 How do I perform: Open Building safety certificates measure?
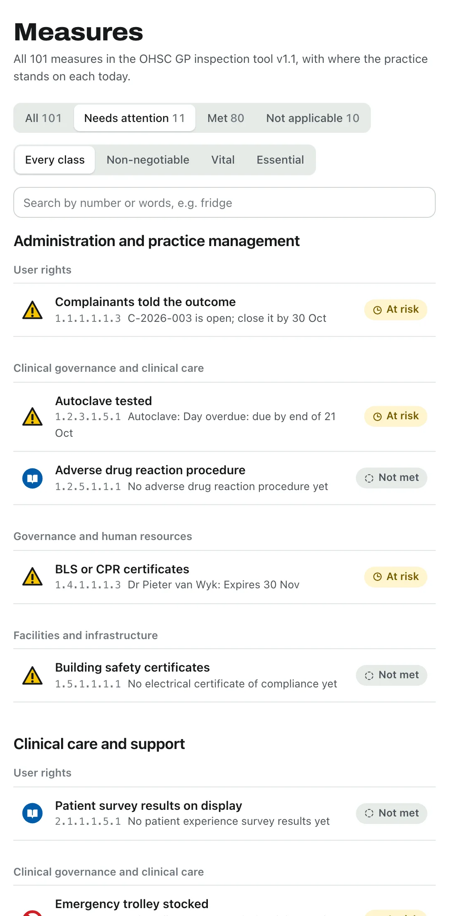click(x=224, y=676)
